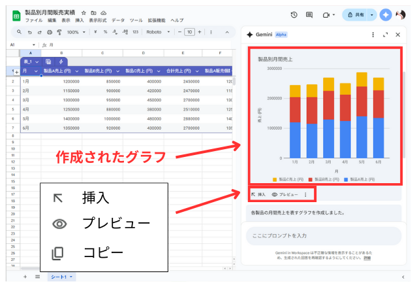This screenshot has width=417, height=295.
Task: Expand the 表_1 table name dropdown
Action: click(31, 61)
